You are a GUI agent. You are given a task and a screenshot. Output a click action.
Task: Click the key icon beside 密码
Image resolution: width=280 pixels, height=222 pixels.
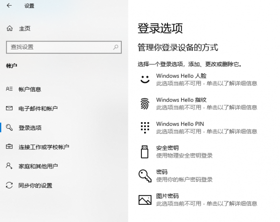[x=145, y=176]
